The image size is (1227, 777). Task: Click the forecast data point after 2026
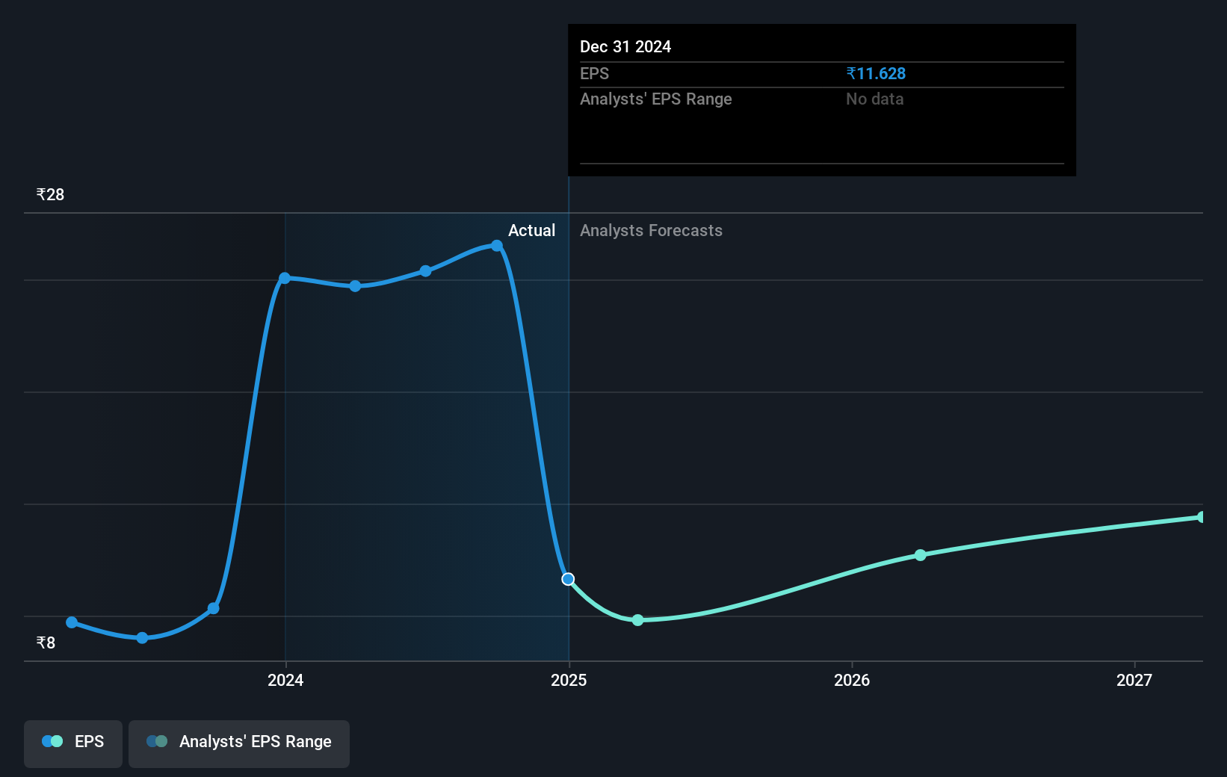[x=921, y=555]
